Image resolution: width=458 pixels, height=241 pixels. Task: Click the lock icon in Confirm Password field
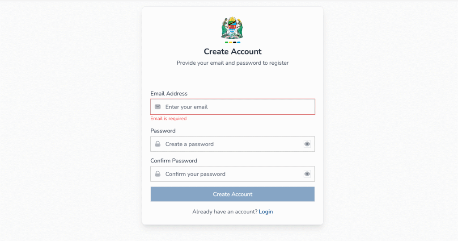[158, 174]
